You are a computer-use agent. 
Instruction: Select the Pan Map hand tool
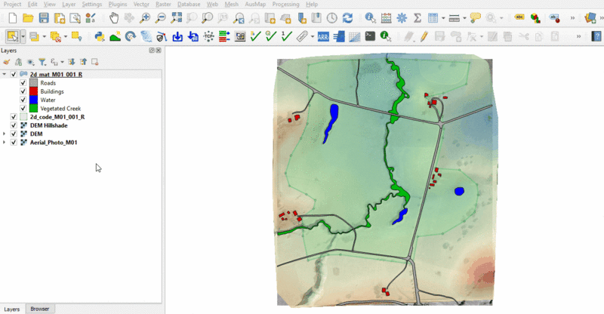pyautogui.click(x=113, y=17)
